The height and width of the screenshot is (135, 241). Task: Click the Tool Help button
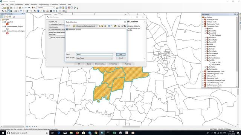pyautogui.click(x=128, y=64)
